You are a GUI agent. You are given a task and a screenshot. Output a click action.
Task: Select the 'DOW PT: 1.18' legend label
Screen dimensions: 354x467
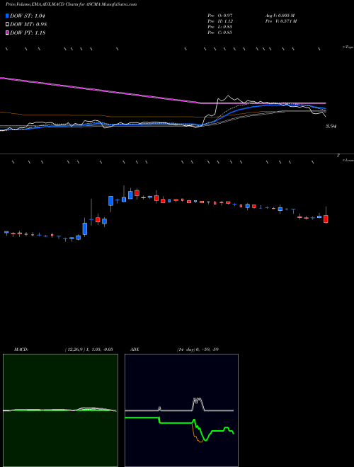pyautogui.click(x=28, y=33)
